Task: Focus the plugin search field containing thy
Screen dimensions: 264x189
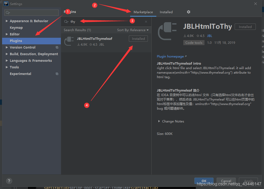Action: (x=106, y=22)
